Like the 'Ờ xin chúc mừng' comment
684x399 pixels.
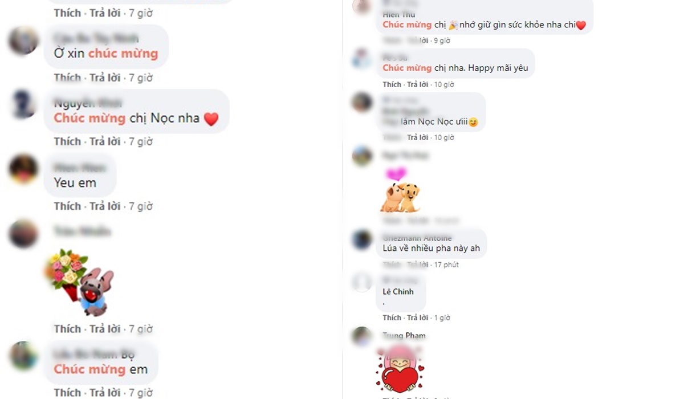[x=67, y=78]
